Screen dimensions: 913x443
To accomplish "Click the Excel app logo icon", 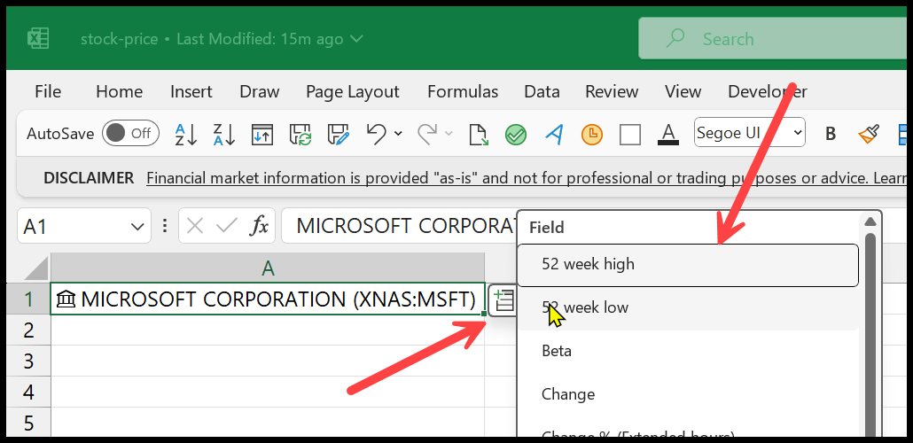I will click(38, 39).
